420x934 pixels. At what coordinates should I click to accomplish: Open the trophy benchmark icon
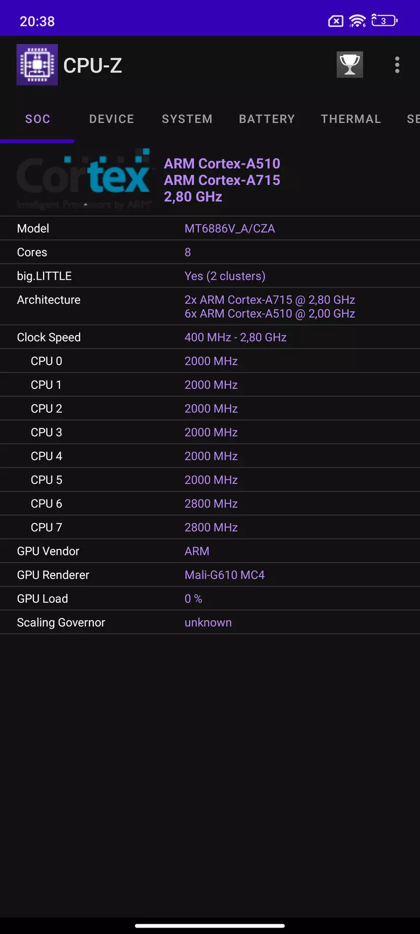tap(350, 65)
